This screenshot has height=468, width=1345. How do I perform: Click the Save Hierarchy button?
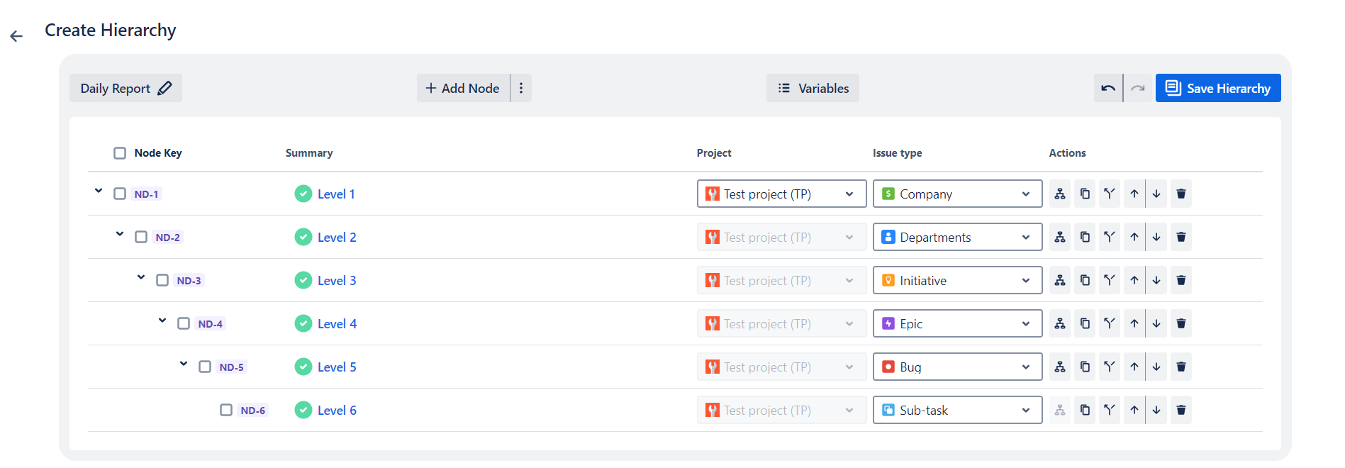1217,88
